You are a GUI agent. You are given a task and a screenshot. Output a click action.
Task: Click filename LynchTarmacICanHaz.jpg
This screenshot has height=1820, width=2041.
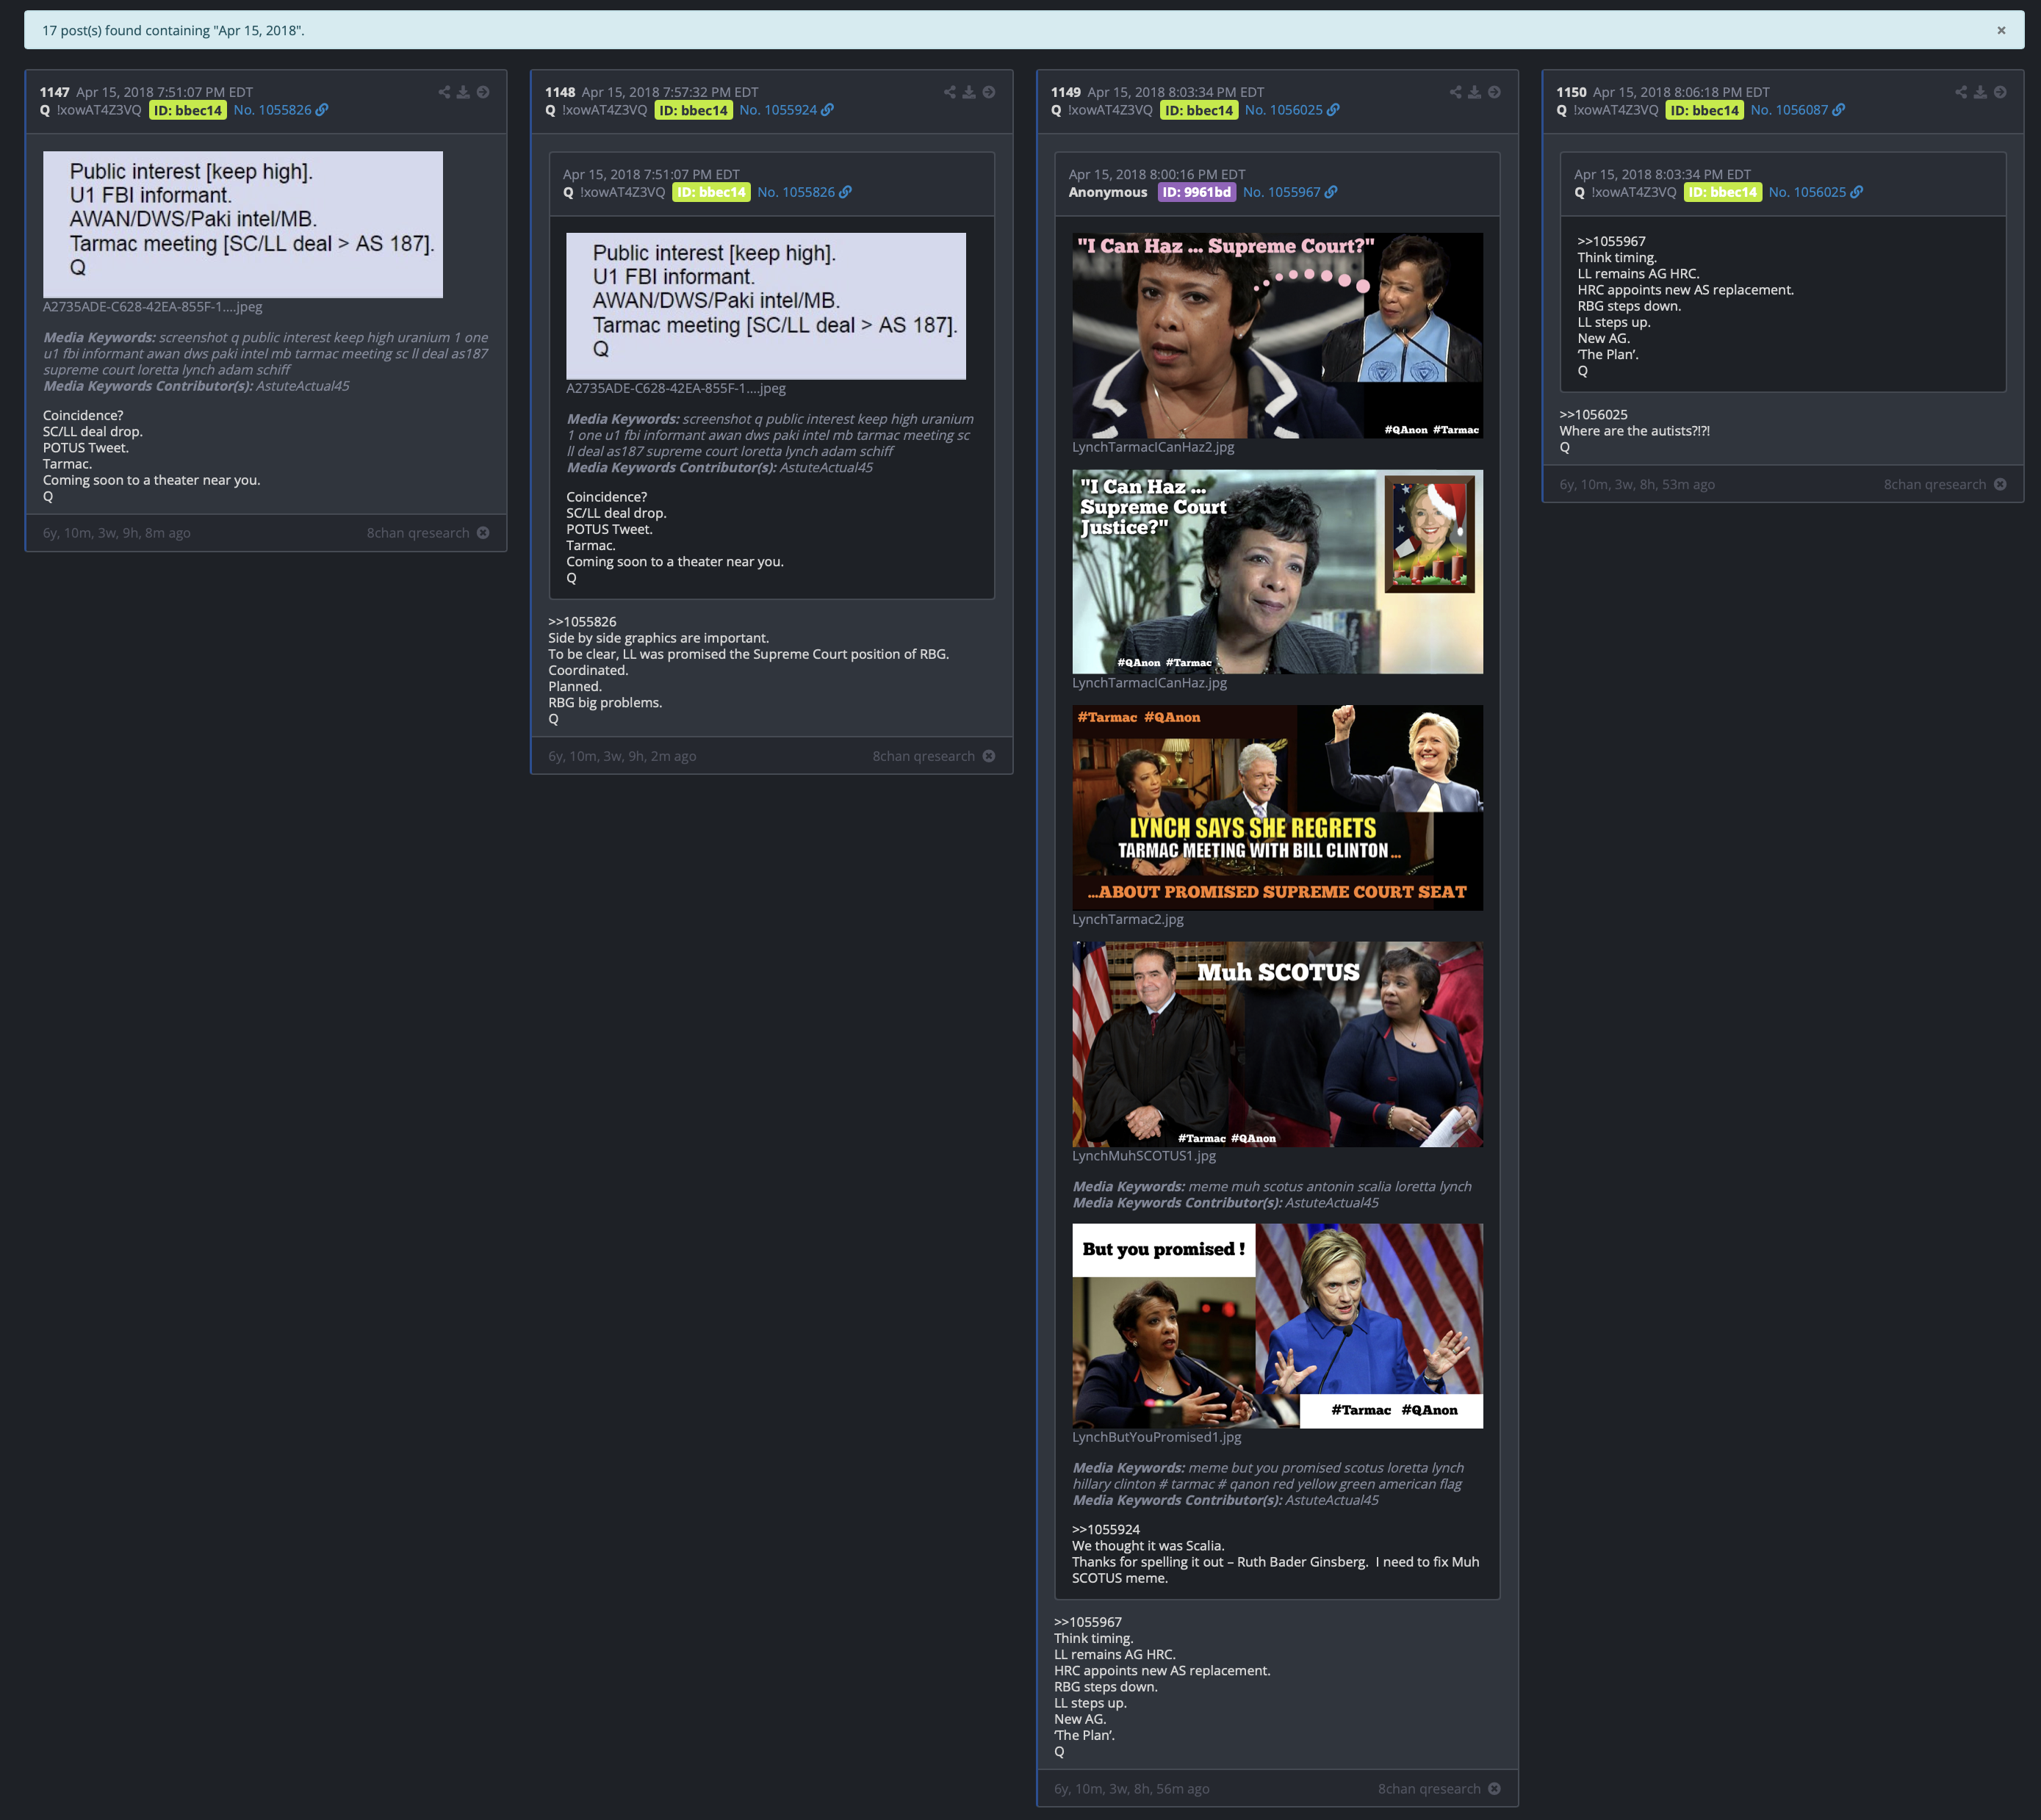1150,683
